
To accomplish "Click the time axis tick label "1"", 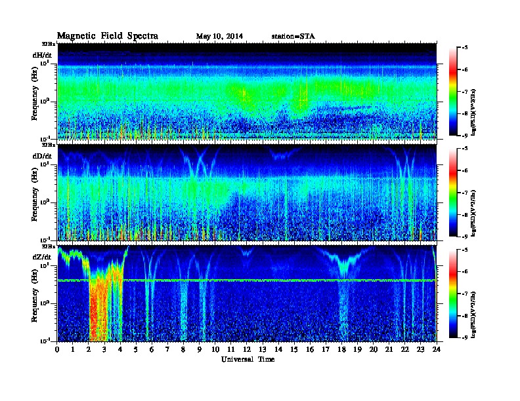I will pos(73,350).
